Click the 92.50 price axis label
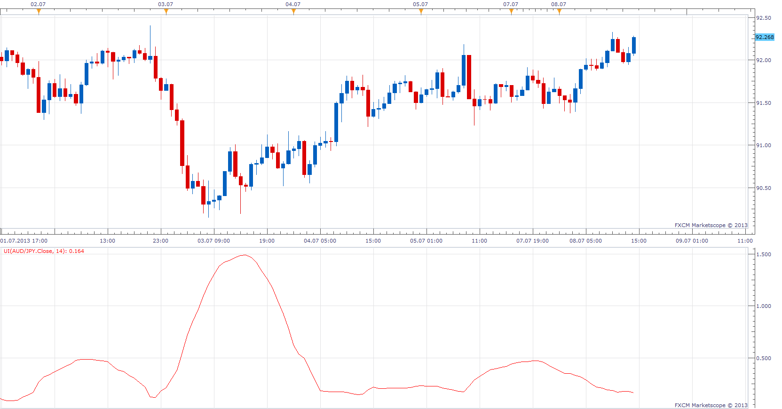Viewport: 782px width, 409px height. 764,18
